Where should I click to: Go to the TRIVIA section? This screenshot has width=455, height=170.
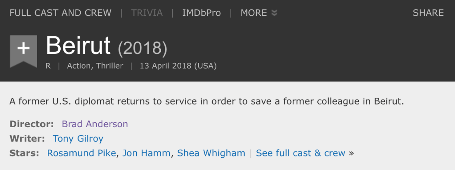click(147, 13)
